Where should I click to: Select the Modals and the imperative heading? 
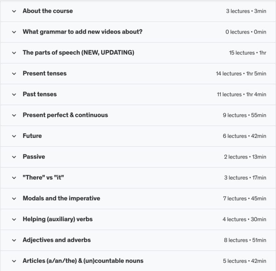pos(61,198)
